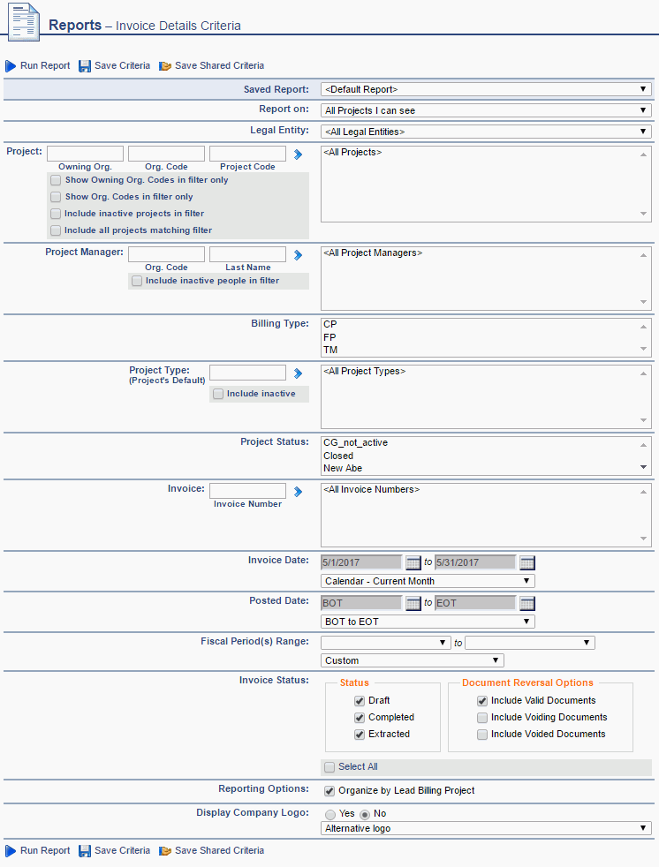
Task: Click the Project Code input field
Action: tap(247, 154)
